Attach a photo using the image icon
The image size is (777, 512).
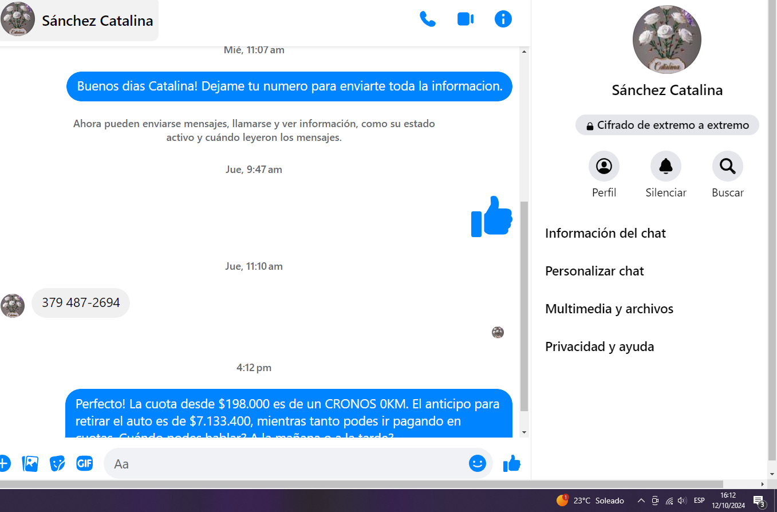point(30,463)
